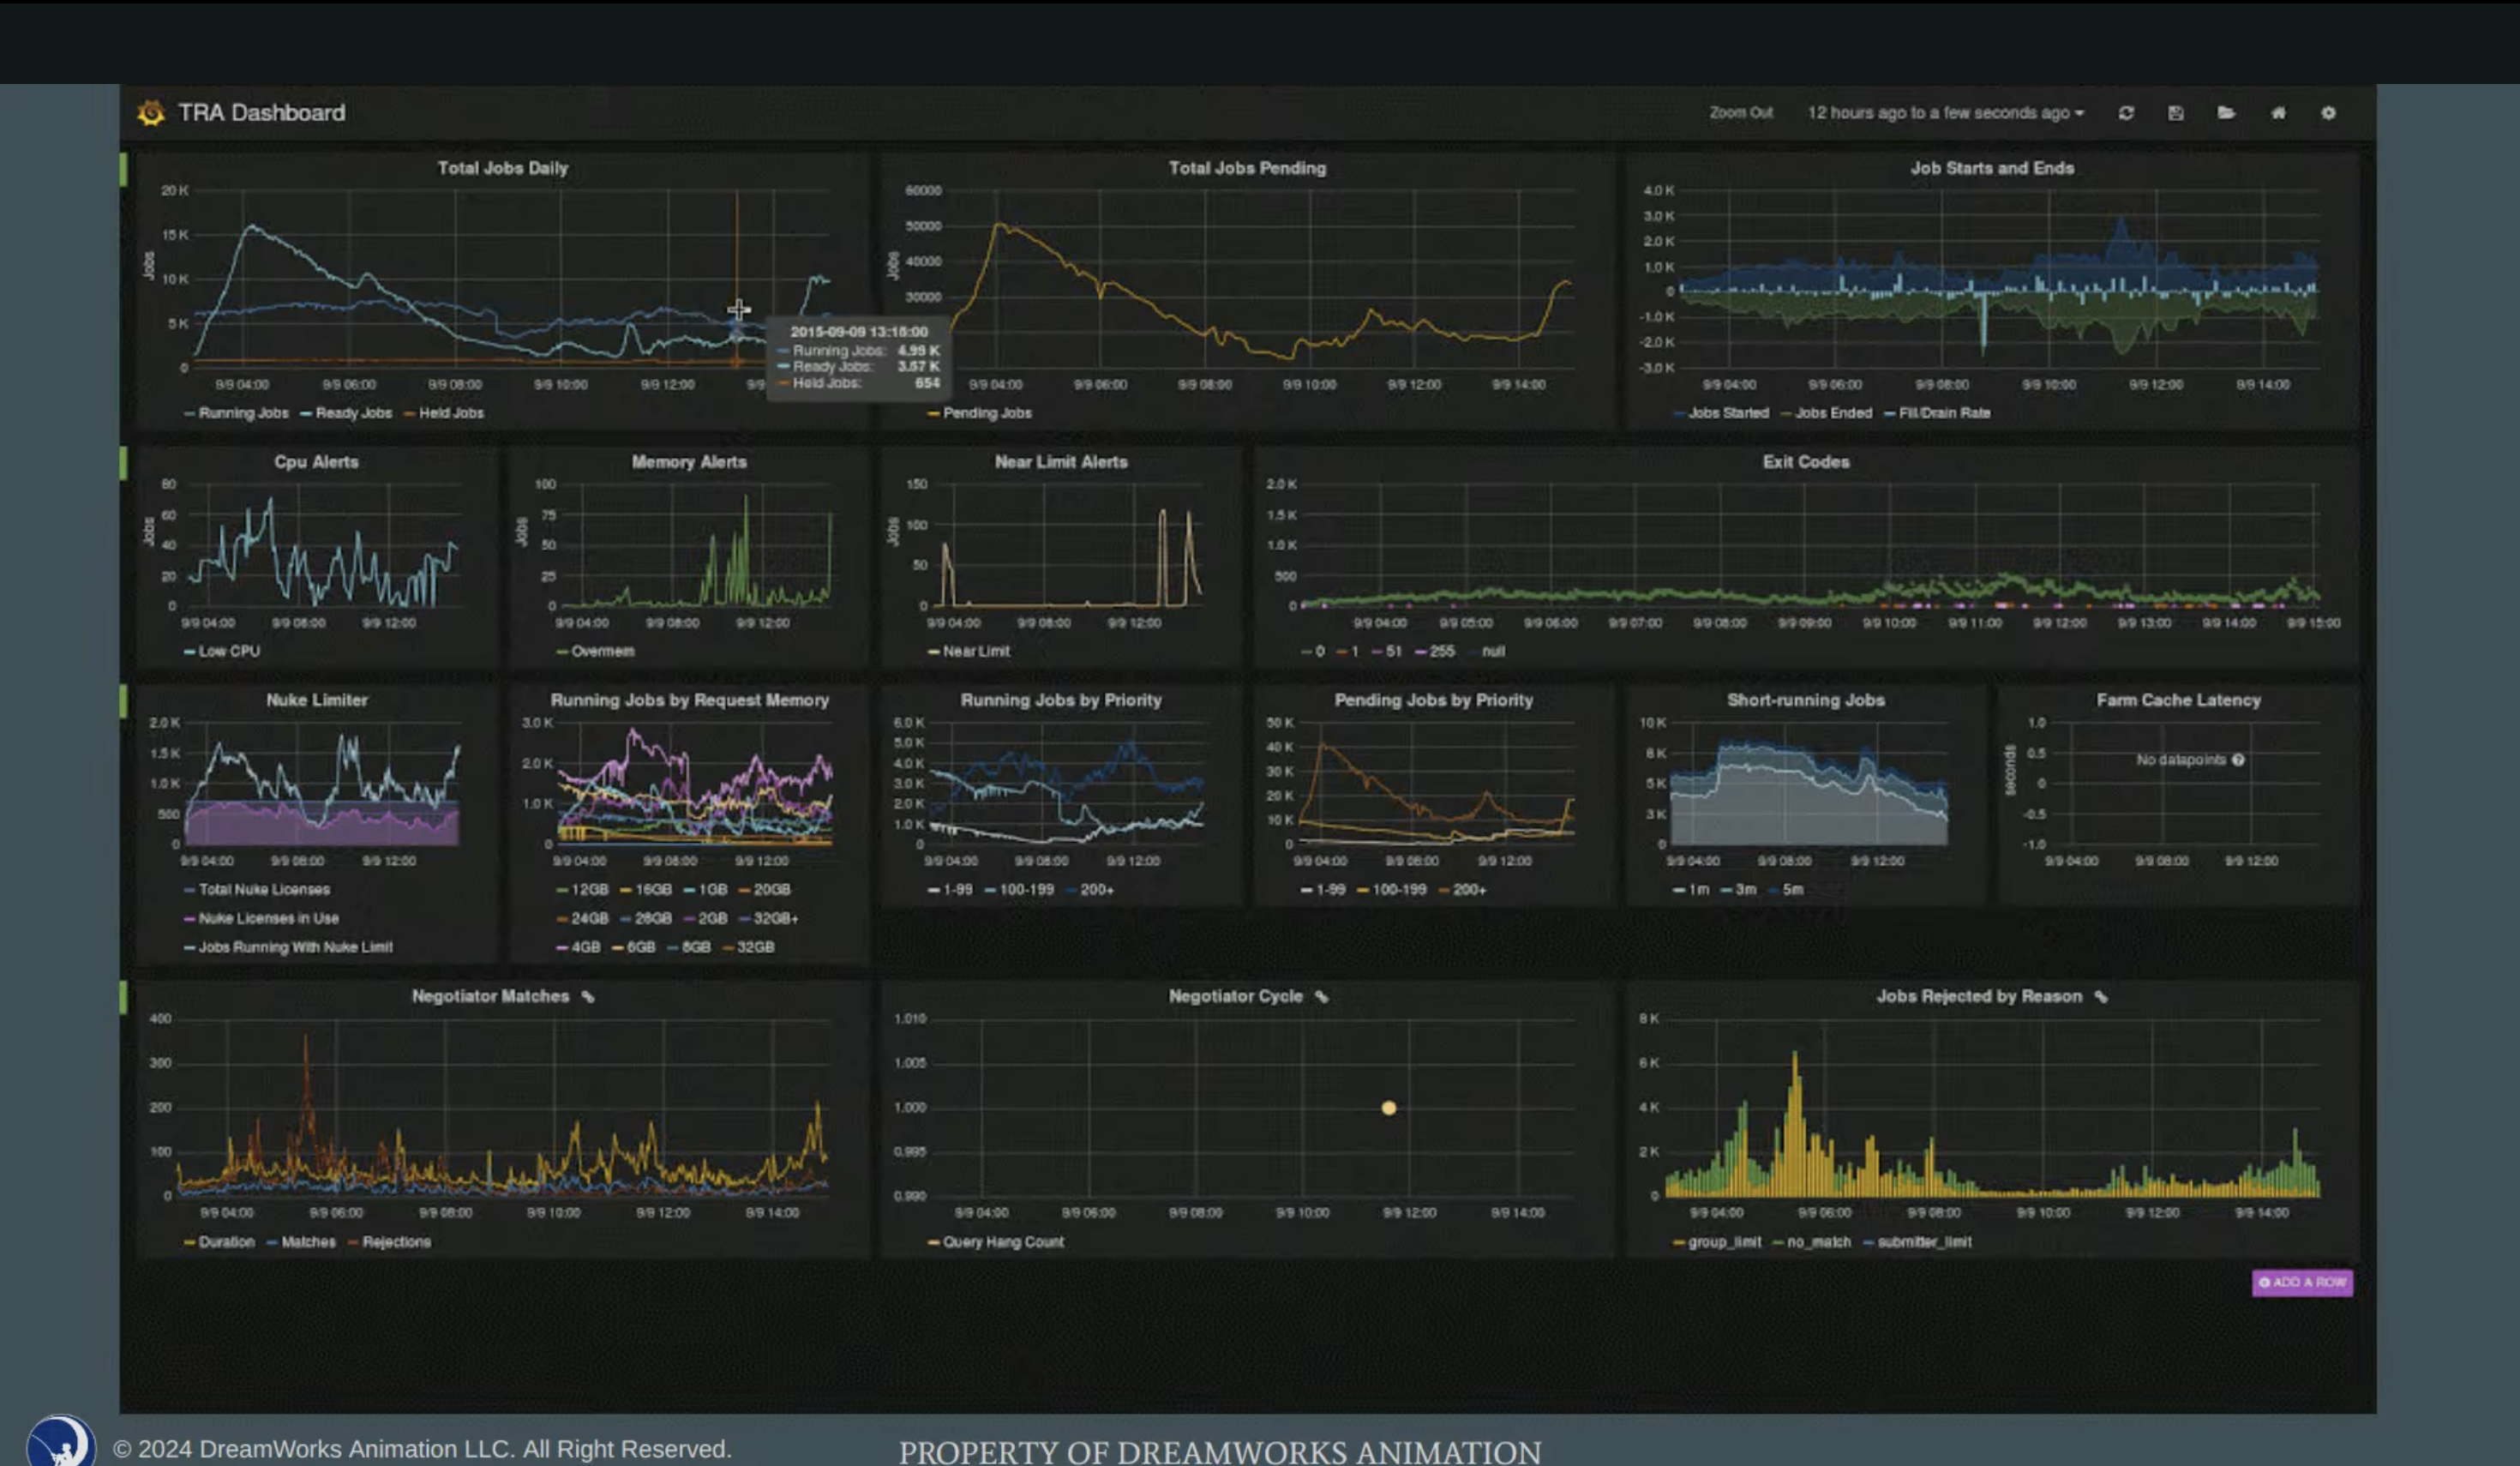This screenshot has height=1466, width=2520.
Task: Click the Grafana logo icon
Action: (151, 113)
